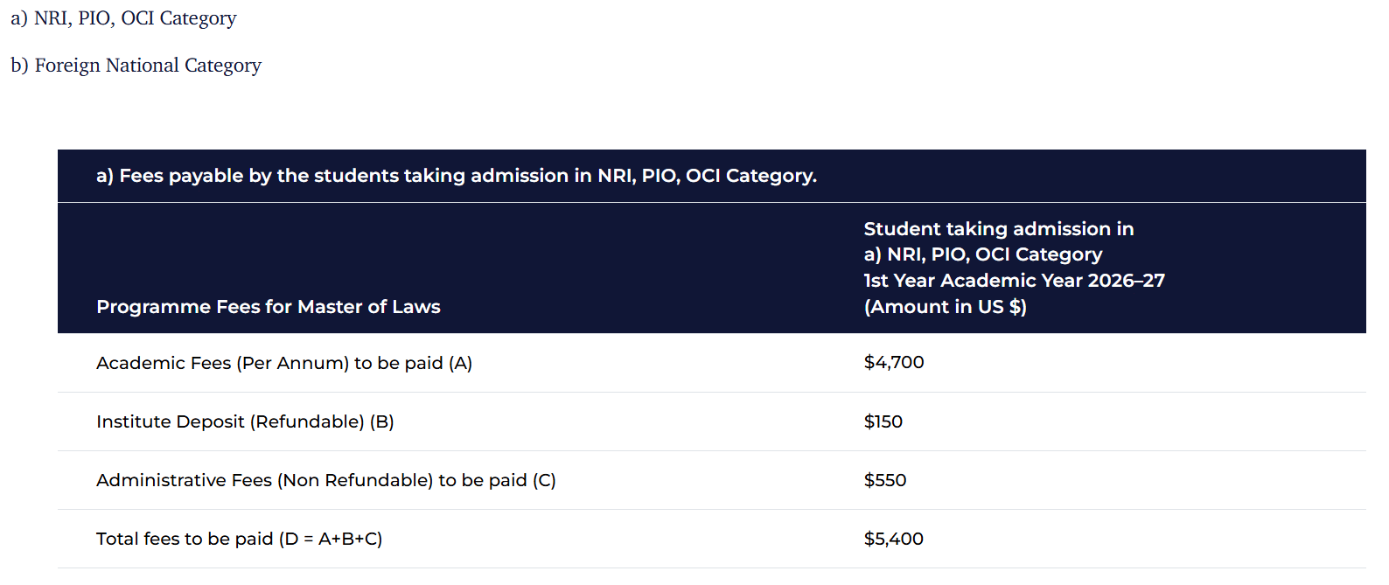This screenshot has width=1389, height=585.
Task: Click the '(A)' marker after Academic Fees
Action: tap(460, 363)
